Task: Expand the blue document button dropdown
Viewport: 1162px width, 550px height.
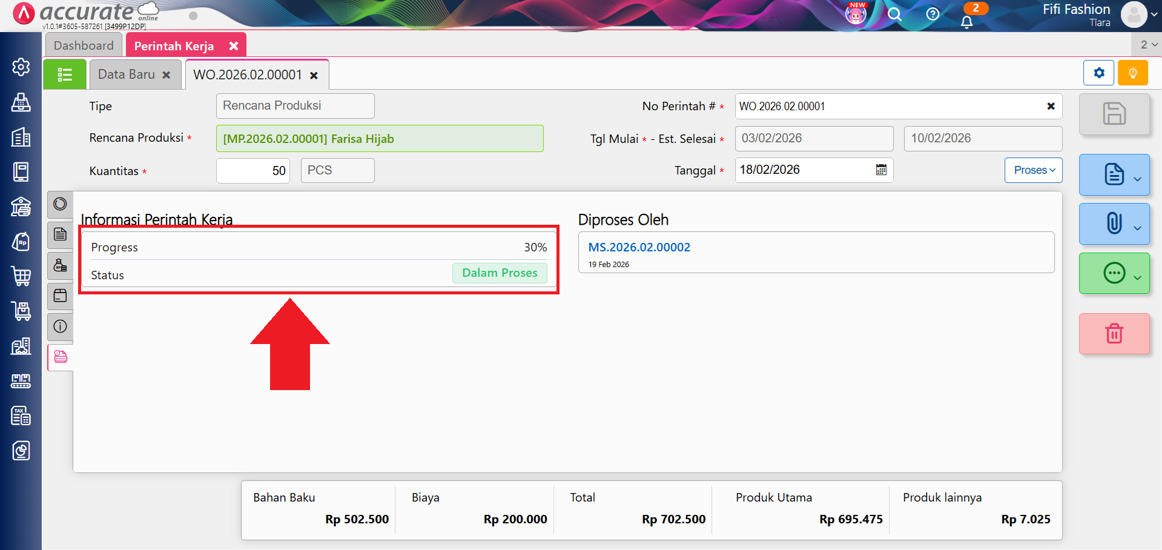Action: (1137, 179)
